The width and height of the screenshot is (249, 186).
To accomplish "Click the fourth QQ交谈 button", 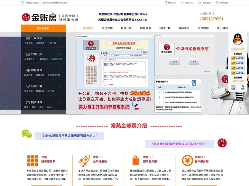I will coord(238,73).
